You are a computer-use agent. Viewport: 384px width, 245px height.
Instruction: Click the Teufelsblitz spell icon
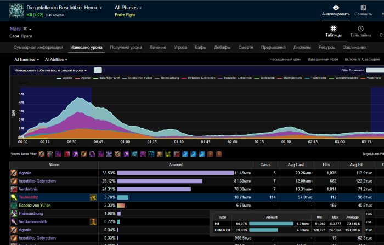click(x=14, y=197)
